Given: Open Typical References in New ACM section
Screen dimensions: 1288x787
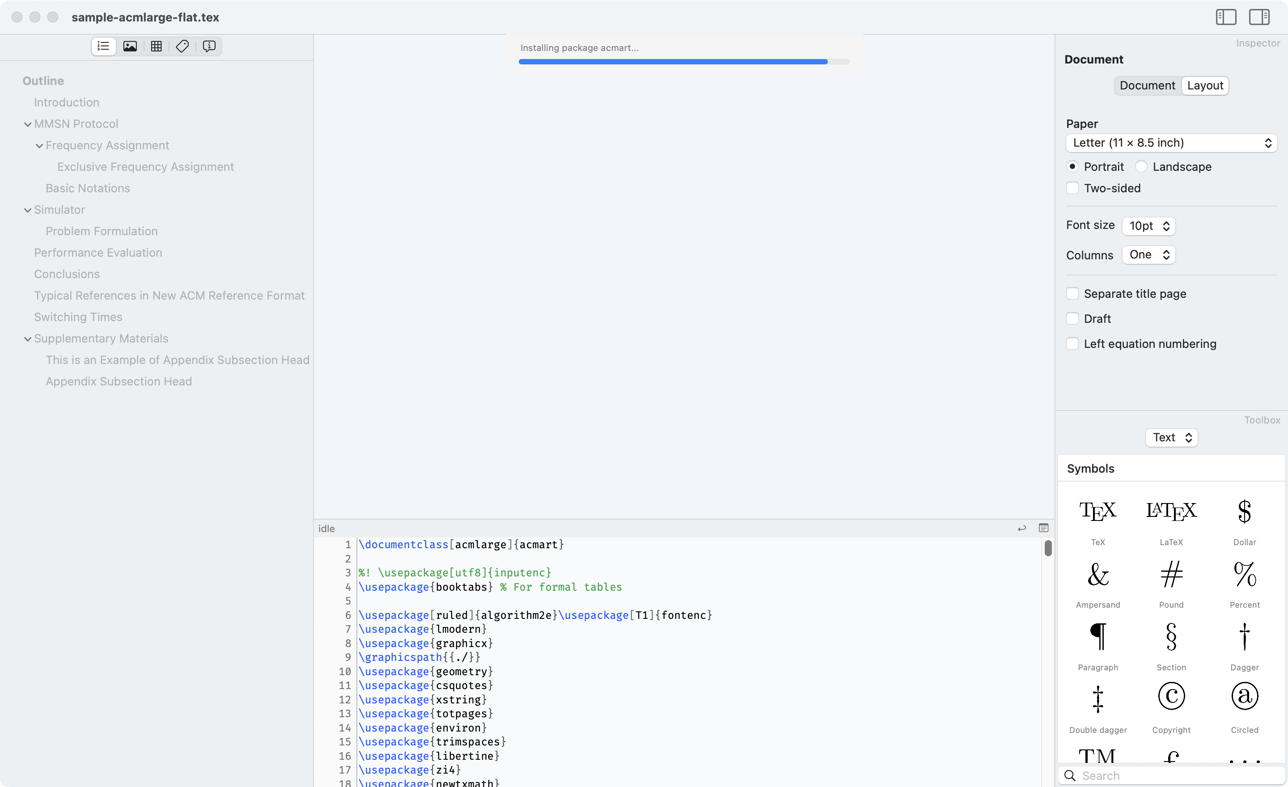Looking at the screenshot, I should [x=169, y=295].
